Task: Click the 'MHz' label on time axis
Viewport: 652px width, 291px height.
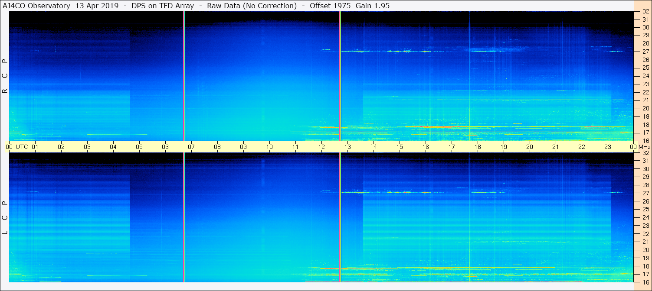Action: [x=644, y=147]
